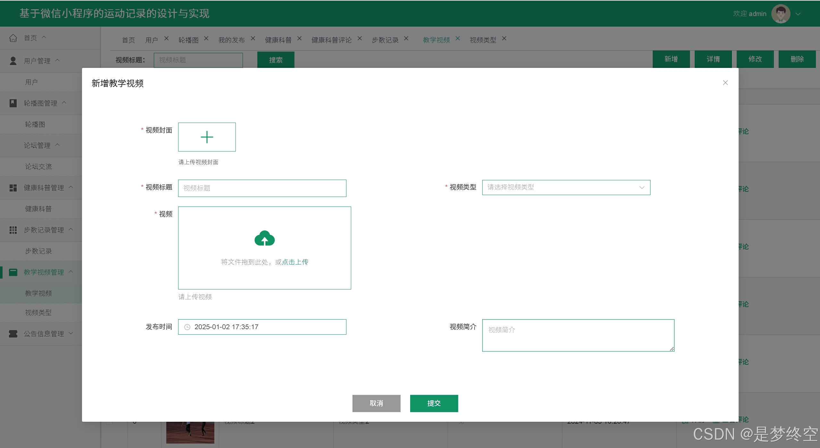
Task: Switch to the 视频类型 tab
Action: coord(483,40)
